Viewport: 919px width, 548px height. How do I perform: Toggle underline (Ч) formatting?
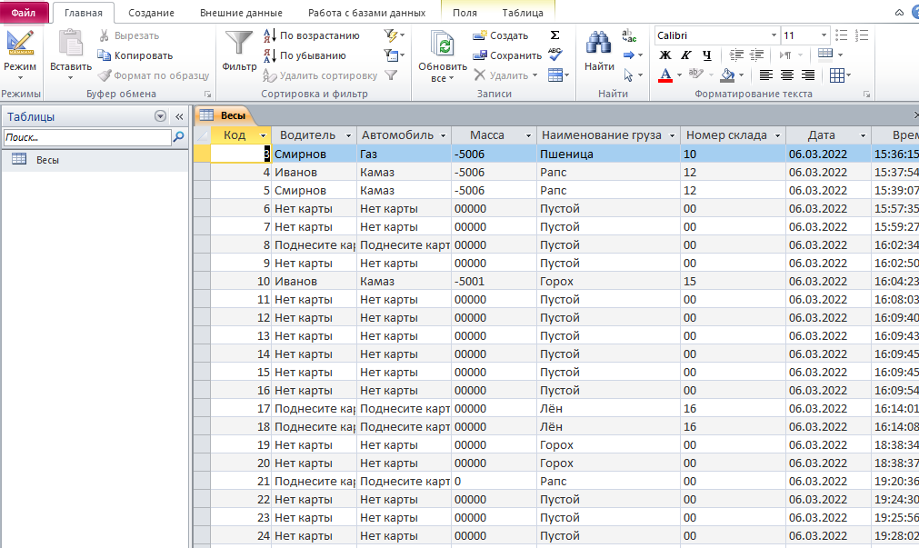tap(707, 55)
